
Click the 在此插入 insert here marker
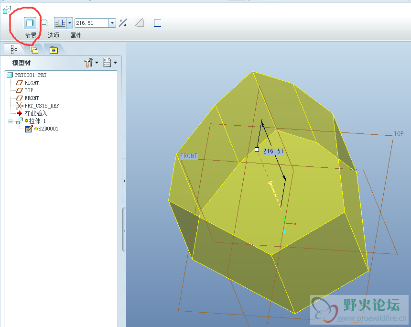click(x=36, y=114)
